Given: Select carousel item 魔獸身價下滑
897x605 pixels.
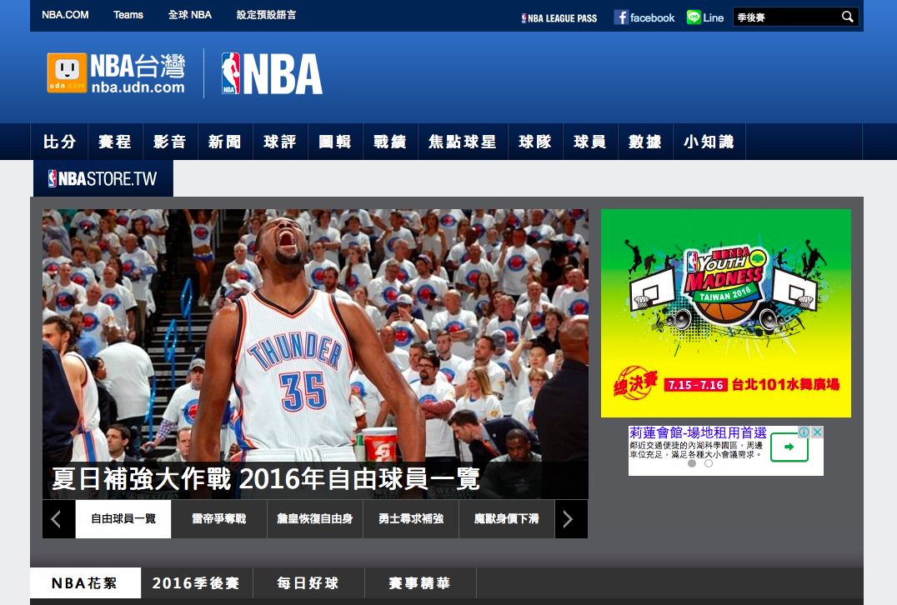Looking at the screenshot, I should (x=507, y=519).
